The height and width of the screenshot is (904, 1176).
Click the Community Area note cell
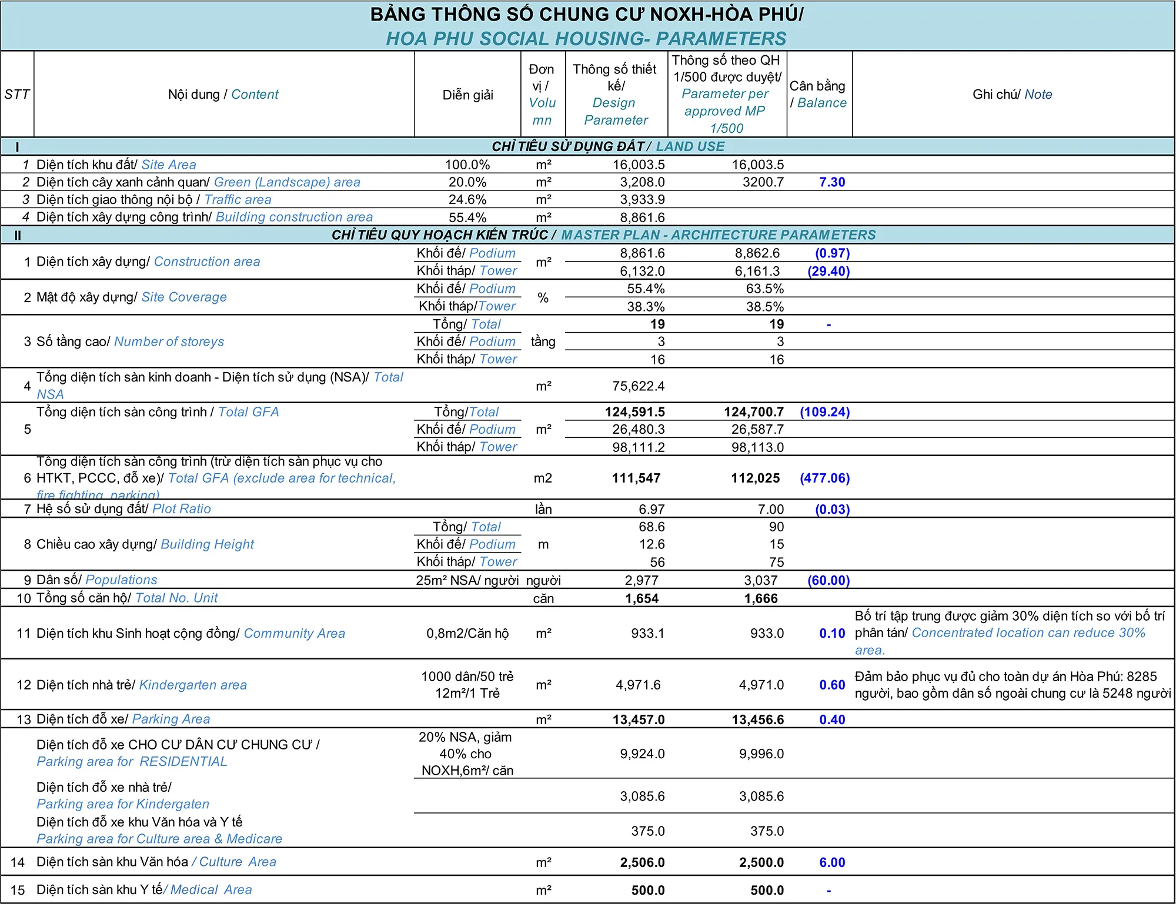tap(1011, 633)
